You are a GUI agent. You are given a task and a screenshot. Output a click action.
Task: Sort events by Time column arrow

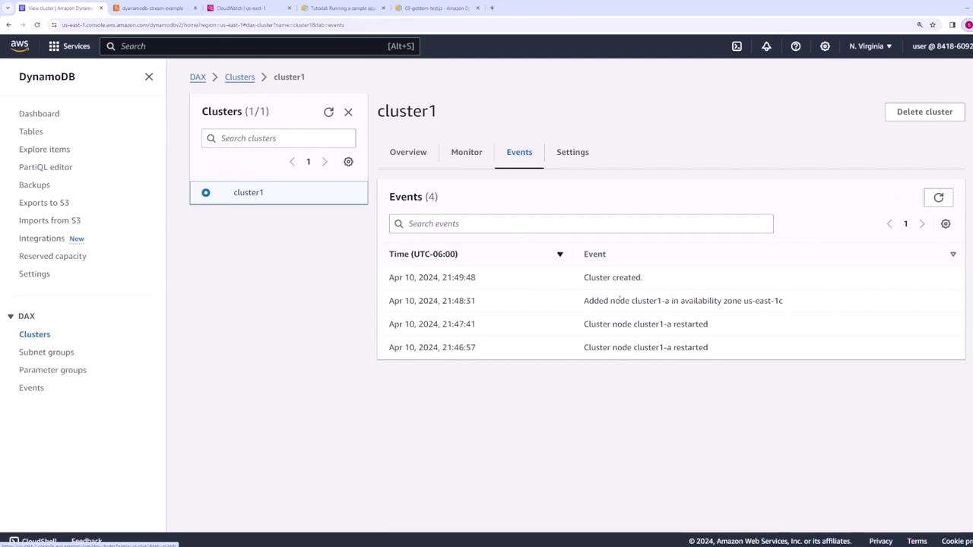[560, 255]
